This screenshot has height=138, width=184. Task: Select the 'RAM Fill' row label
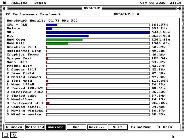click(16, 43)
